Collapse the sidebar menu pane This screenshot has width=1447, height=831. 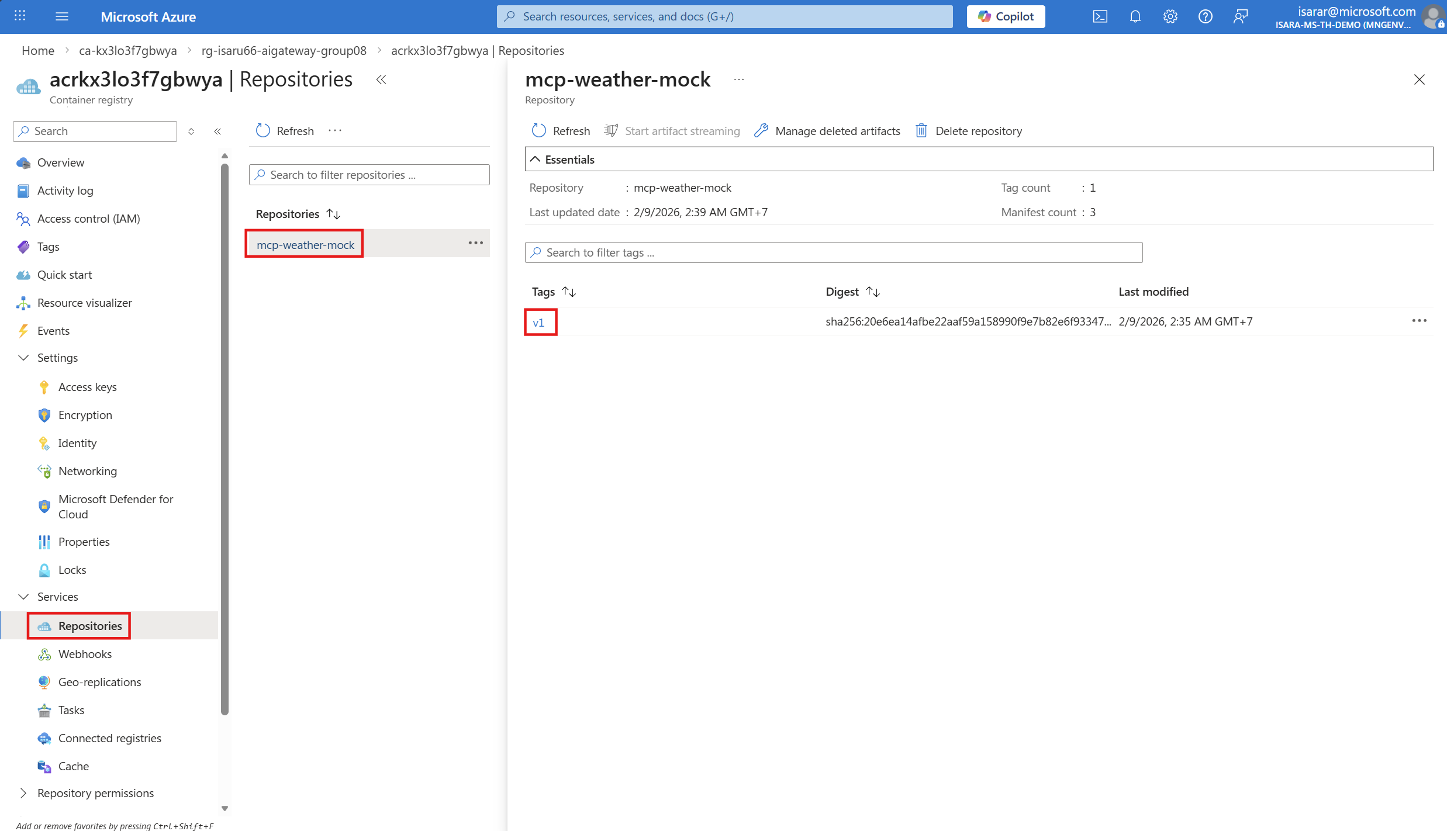217,131
